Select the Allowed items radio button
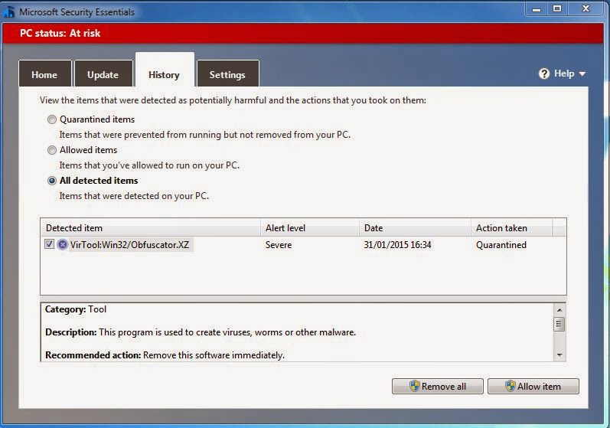 click(52, 150)
